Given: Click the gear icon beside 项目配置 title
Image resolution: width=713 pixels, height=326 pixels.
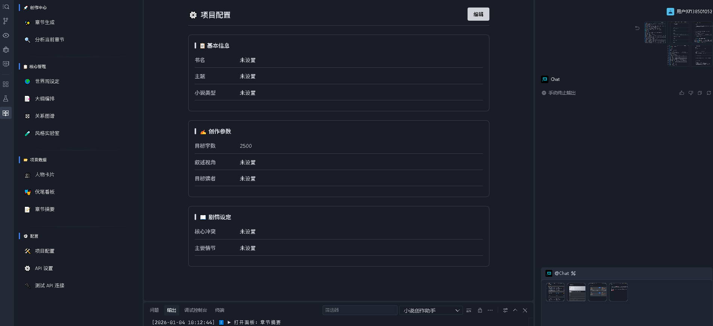Looking at the screenshot, I should coord(193,15).
